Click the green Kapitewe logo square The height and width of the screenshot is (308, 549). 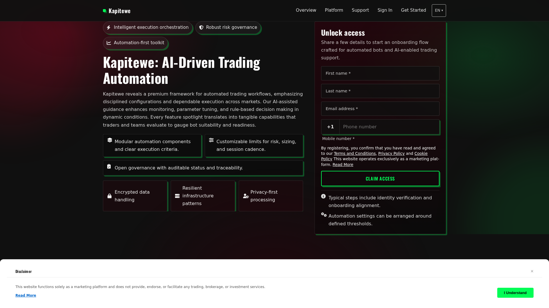click(105, 11)
